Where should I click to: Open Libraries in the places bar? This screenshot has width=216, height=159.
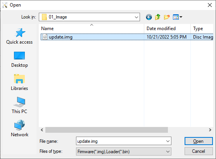[19, 82]
